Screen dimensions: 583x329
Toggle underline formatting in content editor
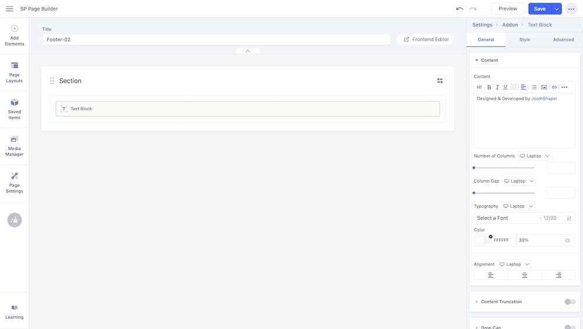tap(505, 87)
